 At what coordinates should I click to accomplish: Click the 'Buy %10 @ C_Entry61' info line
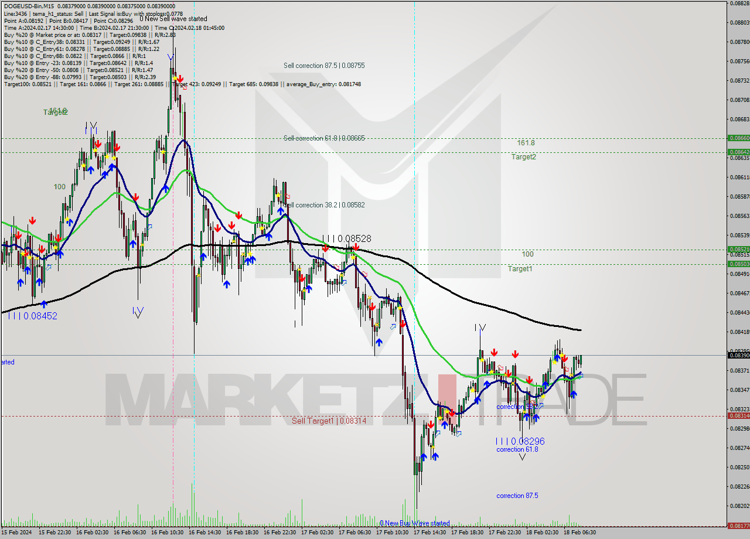pos(82,49)
